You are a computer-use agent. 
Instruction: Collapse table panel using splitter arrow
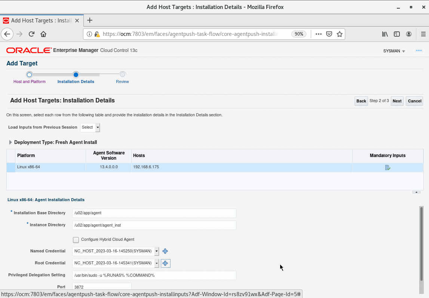[416, 192]
